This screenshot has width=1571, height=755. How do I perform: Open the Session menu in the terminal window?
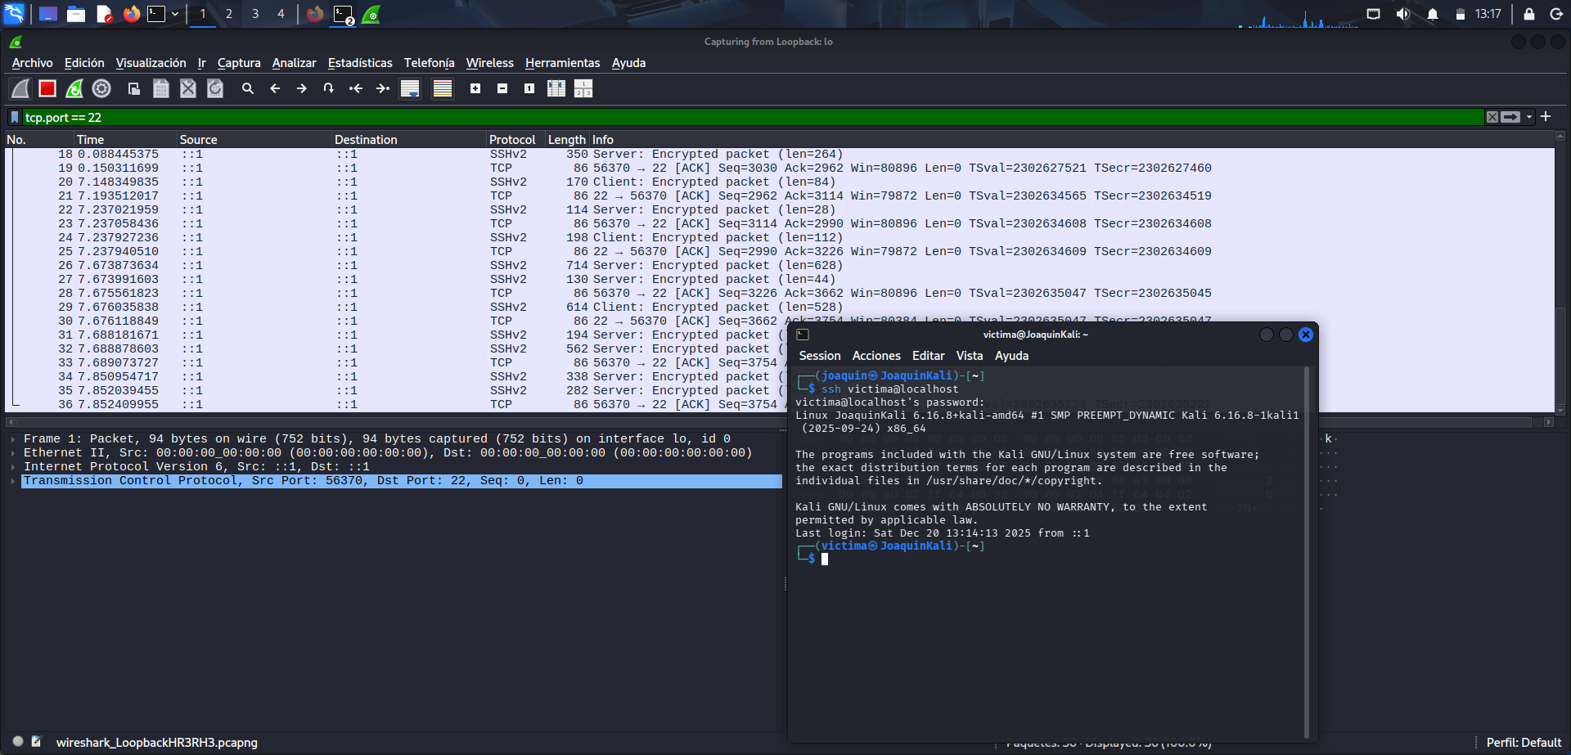click(820, 356)
